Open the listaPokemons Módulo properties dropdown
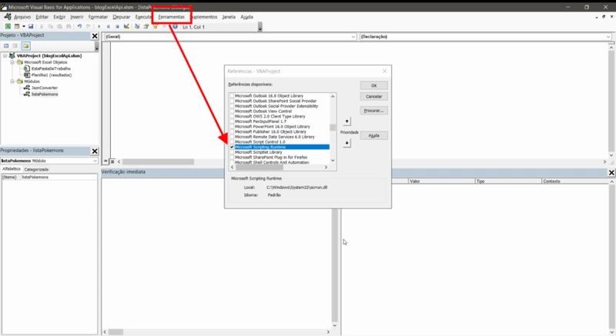The height and width of the screenshot is (336, 616). coord(95,161)
